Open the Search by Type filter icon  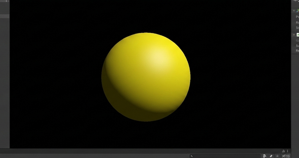(x=265, y=156)
